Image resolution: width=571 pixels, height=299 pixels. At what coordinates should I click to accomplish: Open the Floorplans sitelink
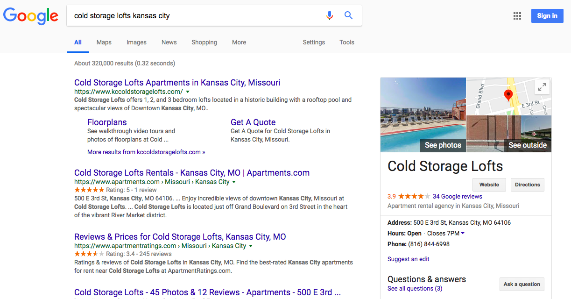click(x=107, y=122)
